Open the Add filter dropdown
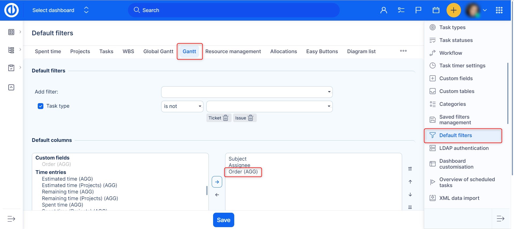The width and height of the screenshot is (514, 229). (247, 92)
